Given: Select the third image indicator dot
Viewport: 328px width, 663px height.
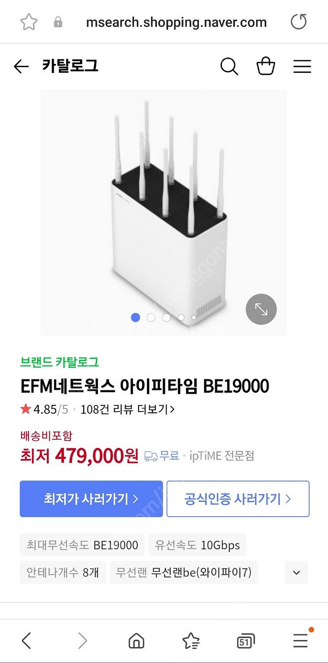Looking at the screenshot, I should 166,317.
